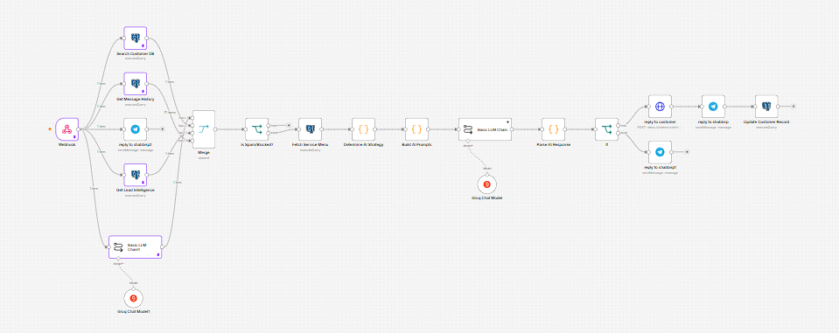
Task: Add a node after Update Customer Record
Action: click(x=793, y=107)
